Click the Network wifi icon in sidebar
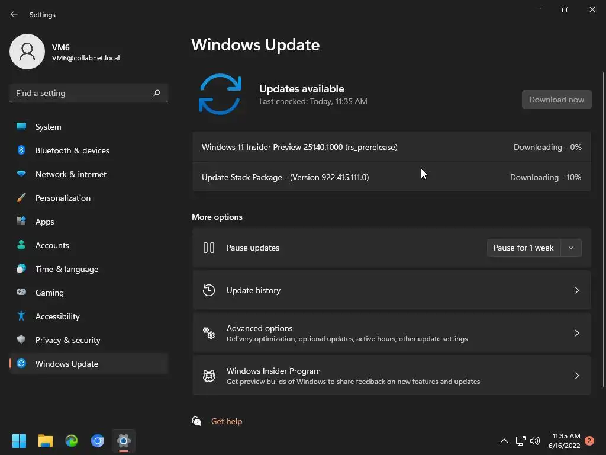The height and width of the screenshot is (455, 606). pos(21,174)
